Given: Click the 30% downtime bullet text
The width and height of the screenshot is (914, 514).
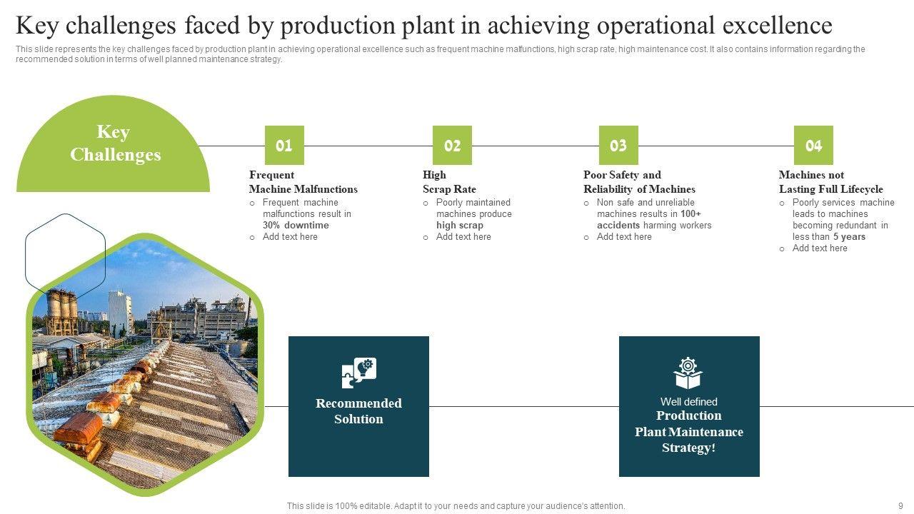Looking at the screenshot, I should click(x=307, y=213).
